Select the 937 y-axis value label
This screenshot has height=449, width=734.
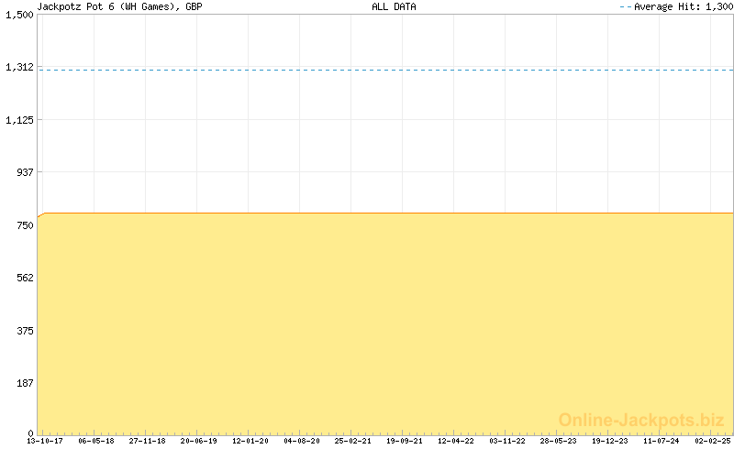pos(24,171)
